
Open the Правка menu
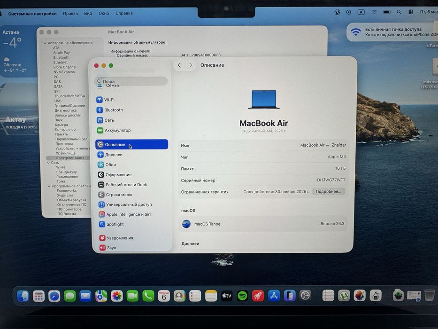[70, 13]
